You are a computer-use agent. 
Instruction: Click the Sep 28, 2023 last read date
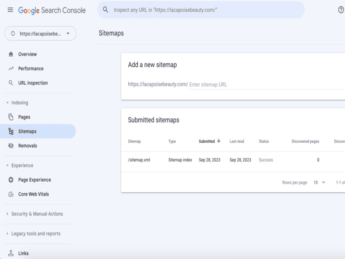[240, 160]
